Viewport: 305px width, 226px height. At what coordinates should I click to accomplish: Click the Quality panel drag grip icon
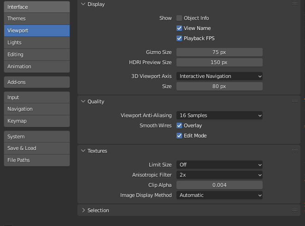[x=295, y=101]
